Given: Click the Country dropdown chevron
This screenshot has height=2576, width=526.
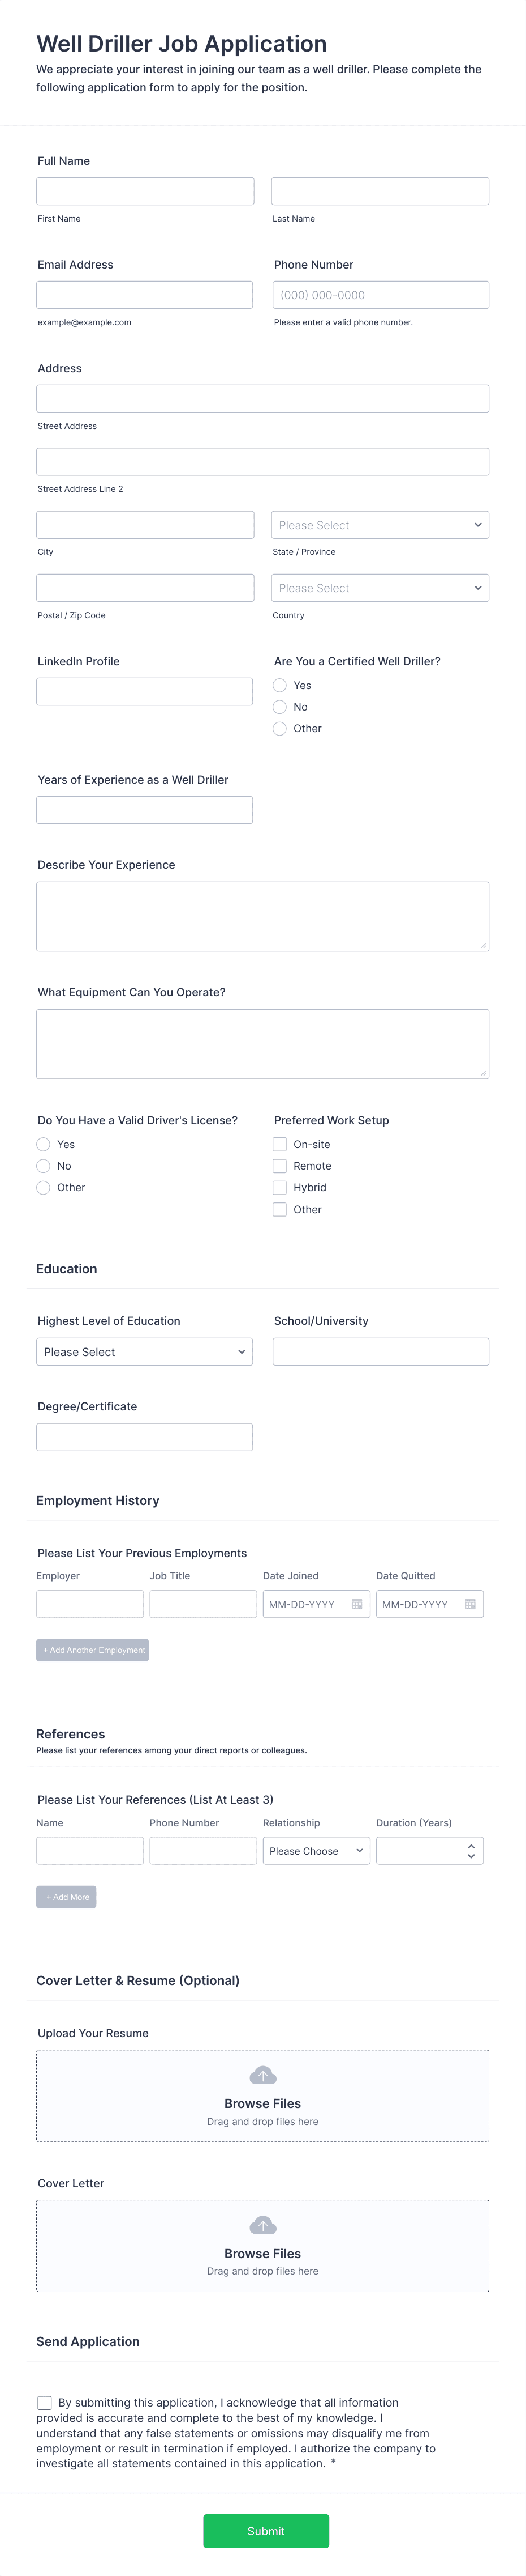Looking at the screenshot, I should tap(477, 588).
